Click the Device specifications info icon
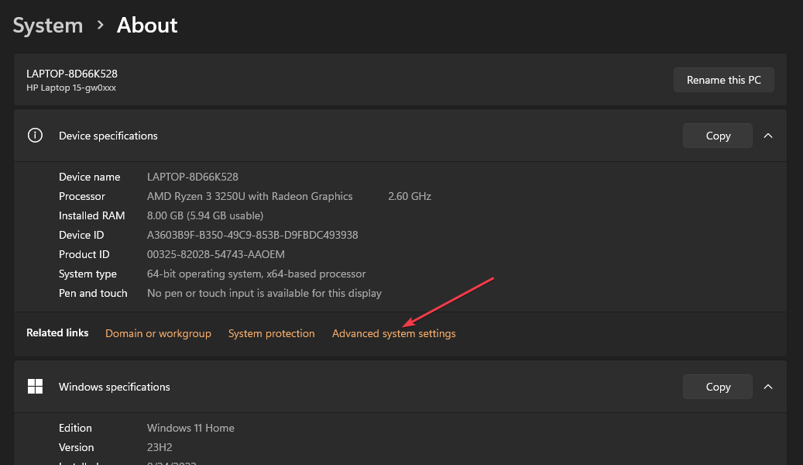This screenshot has width=803, height=465. (x=35, y=136)
